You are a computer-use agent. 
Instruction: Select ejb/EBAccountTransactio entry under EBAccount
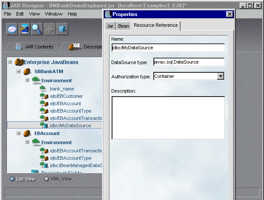click(76, 151)
